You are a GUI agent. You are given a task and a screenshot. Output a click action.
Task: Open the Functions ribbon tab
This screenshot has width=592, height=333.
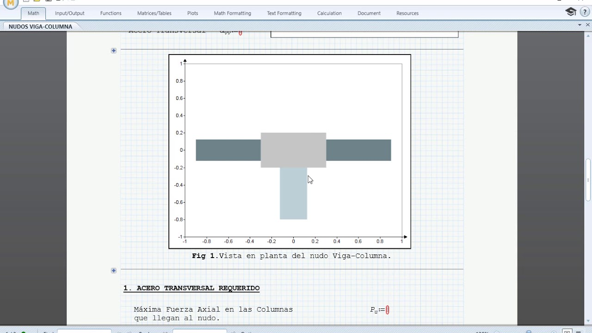pyautogui.click(x=111, y=13)
